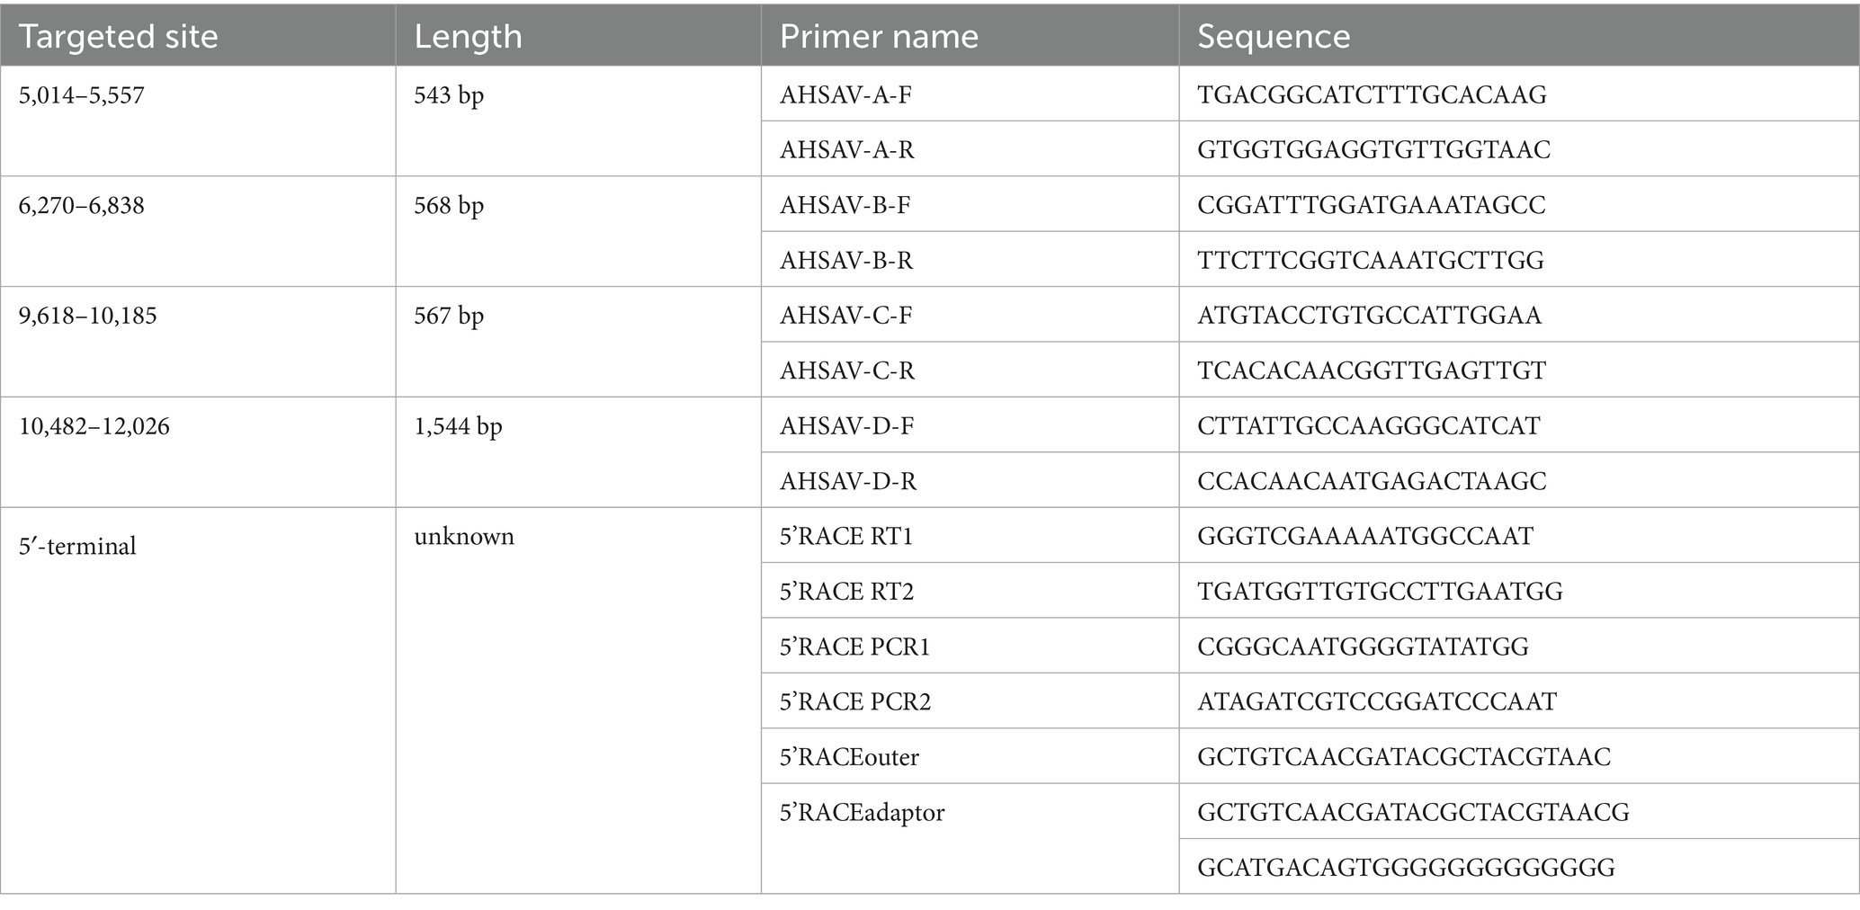Screen dimensions: 1860x910
Task: Click the 5'RACEadaptor primer cell
Action: pyautogui.click(x=970, y=839)
